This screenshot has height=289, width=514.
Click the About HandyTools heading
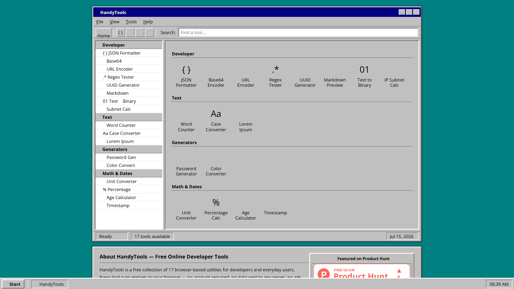tap(164, 256)
